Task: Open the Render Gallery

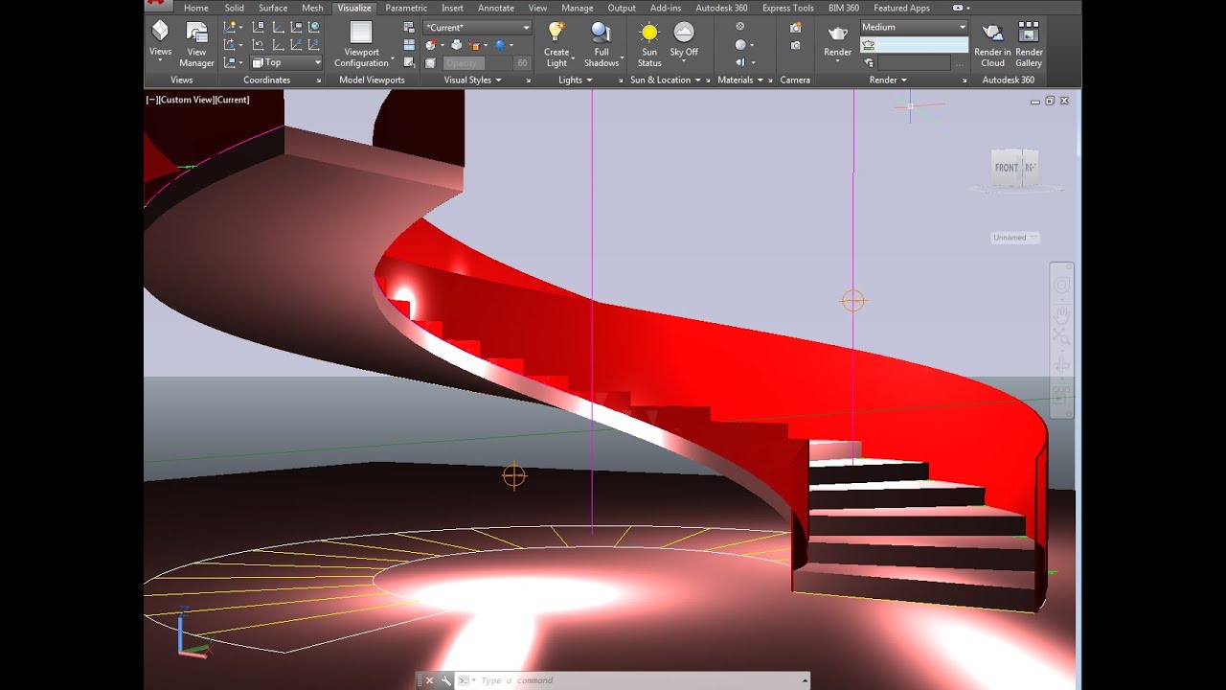Action: coord(1029,45)
